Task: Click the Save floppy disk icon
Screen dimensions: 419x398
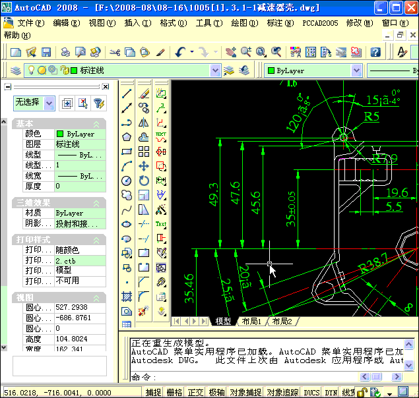Action: [x=46, y=52]
